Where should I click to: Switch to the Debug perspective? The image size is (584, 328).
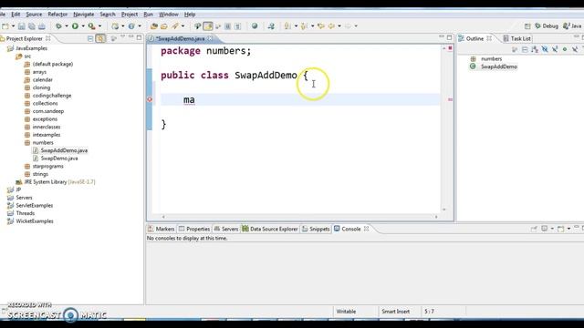point(547,26)
